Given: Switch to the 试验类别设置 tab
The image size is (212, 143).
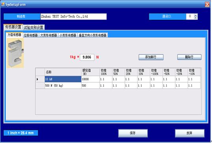Looking at the screenshot, I should [33, 28].
